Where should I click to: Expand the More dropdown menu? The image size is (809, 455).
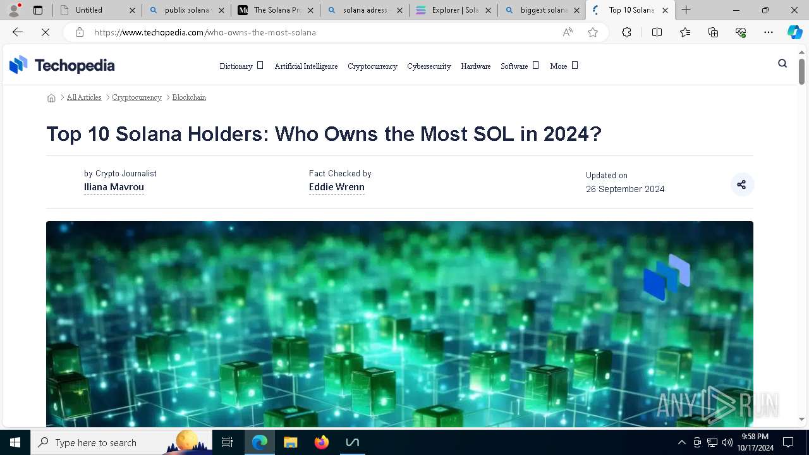pos(564,66)
